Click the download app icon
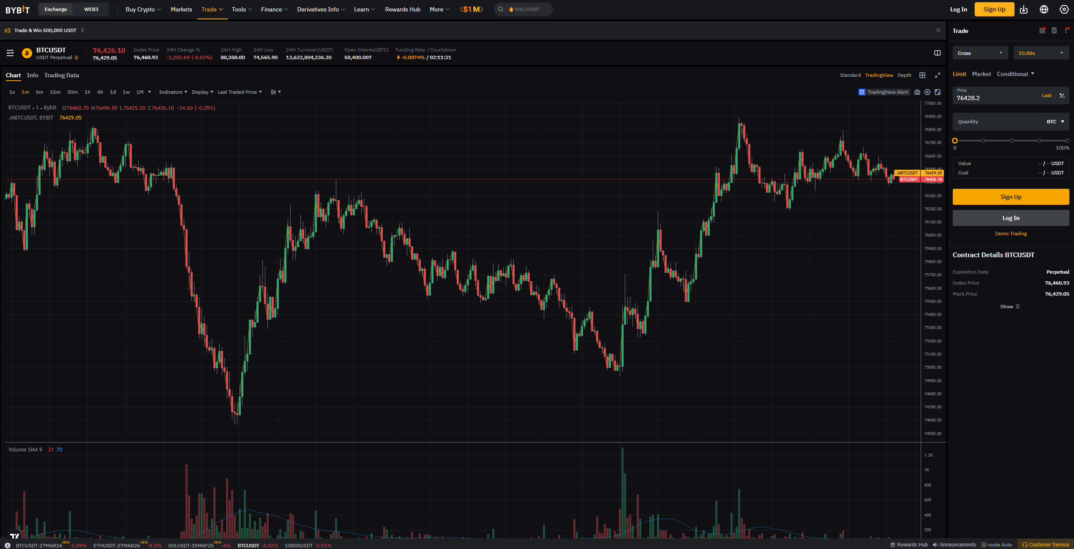 click(1024, 9)
